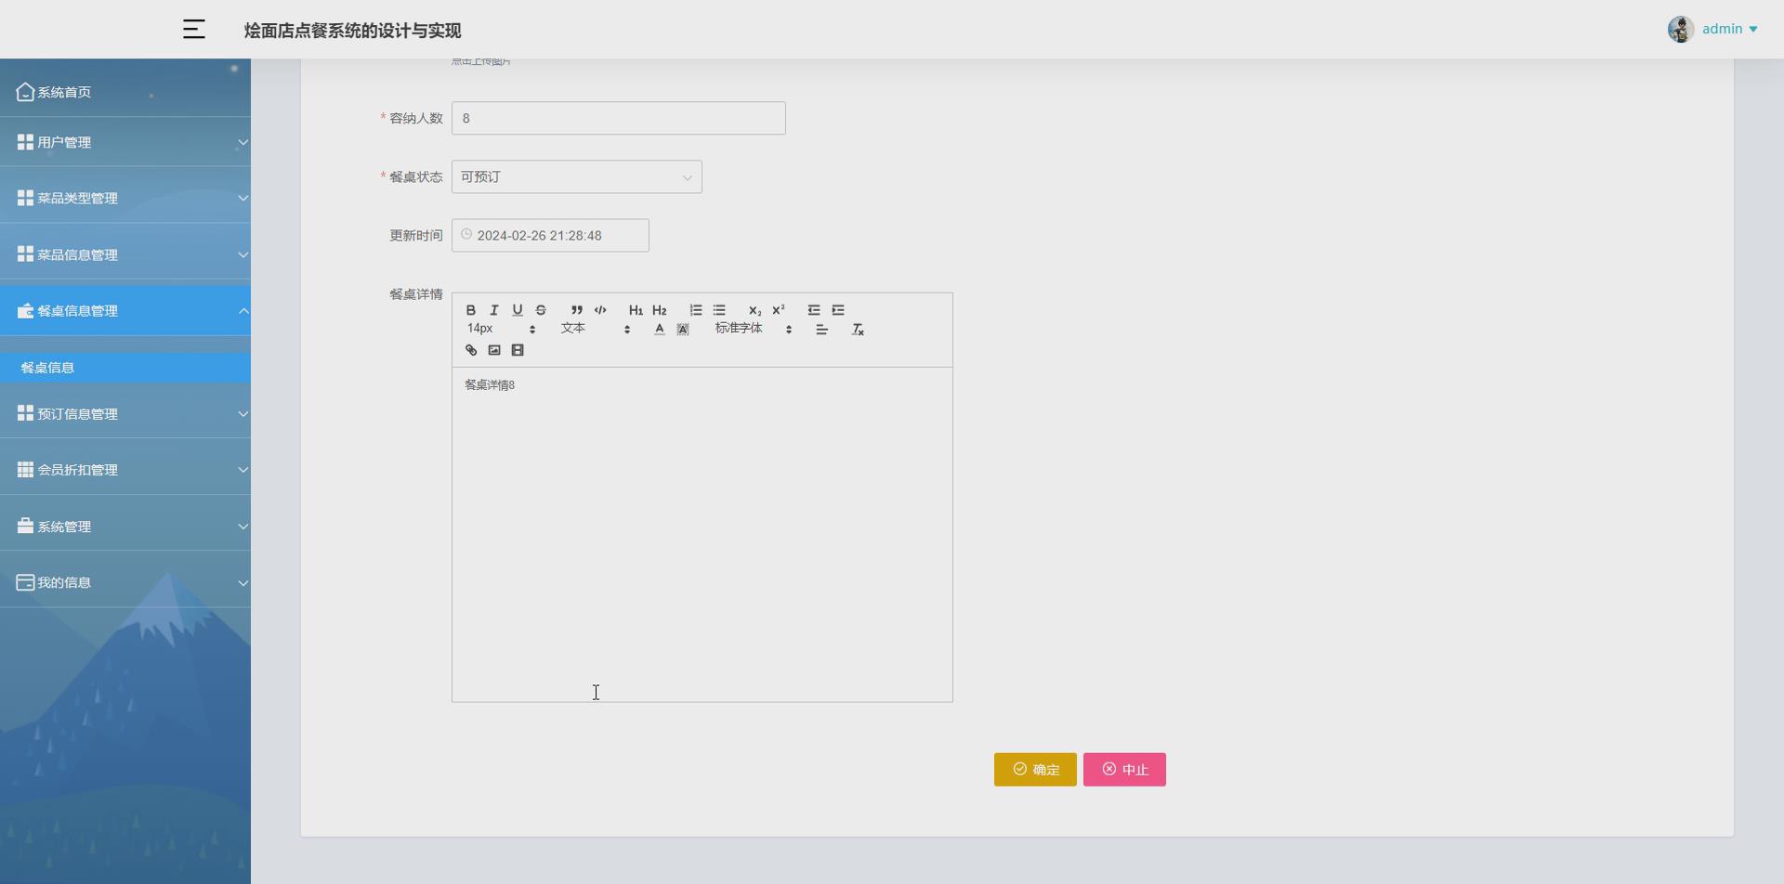Expand the 预订信息管理 sidebar menu

coord(125,414)
